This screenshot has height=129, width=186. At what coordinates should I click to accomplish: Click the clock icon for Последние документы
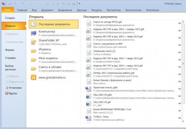(33, 24)
